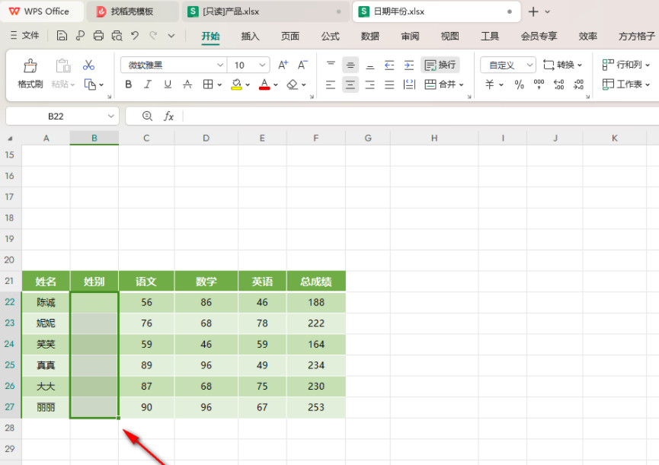This screenshot has width=659, height=465.
Task: Click the Decrease Font Size icon
Action: pyautogui.click(x=302, y=65)
